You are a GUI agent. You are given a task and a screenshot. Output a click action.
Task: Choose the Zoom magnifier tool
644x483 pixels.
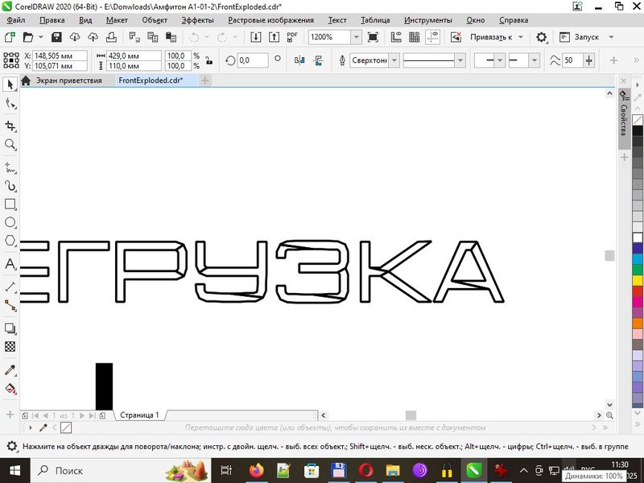tap(10, 145)
